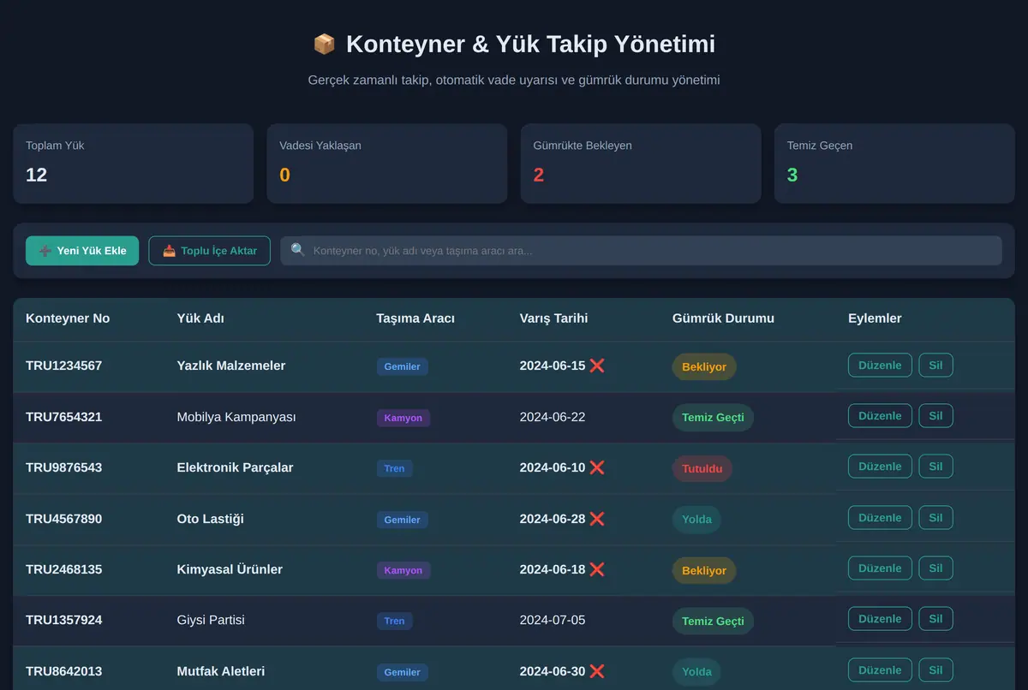Click the Temiz Geçti status for TRU7654321

click(713, 418)
